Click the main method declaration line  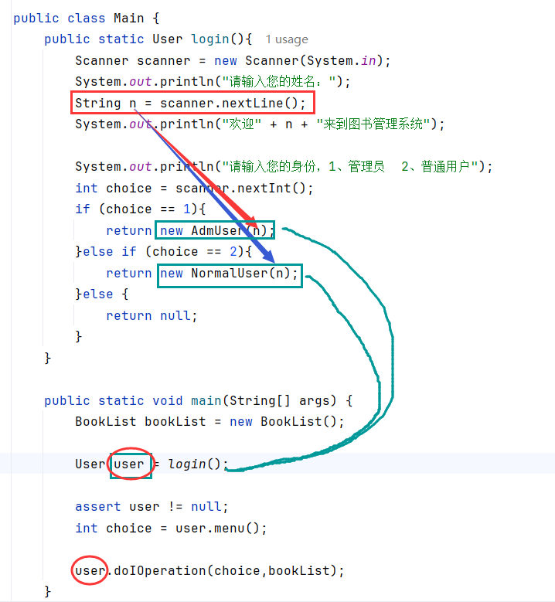coord(198,401)
